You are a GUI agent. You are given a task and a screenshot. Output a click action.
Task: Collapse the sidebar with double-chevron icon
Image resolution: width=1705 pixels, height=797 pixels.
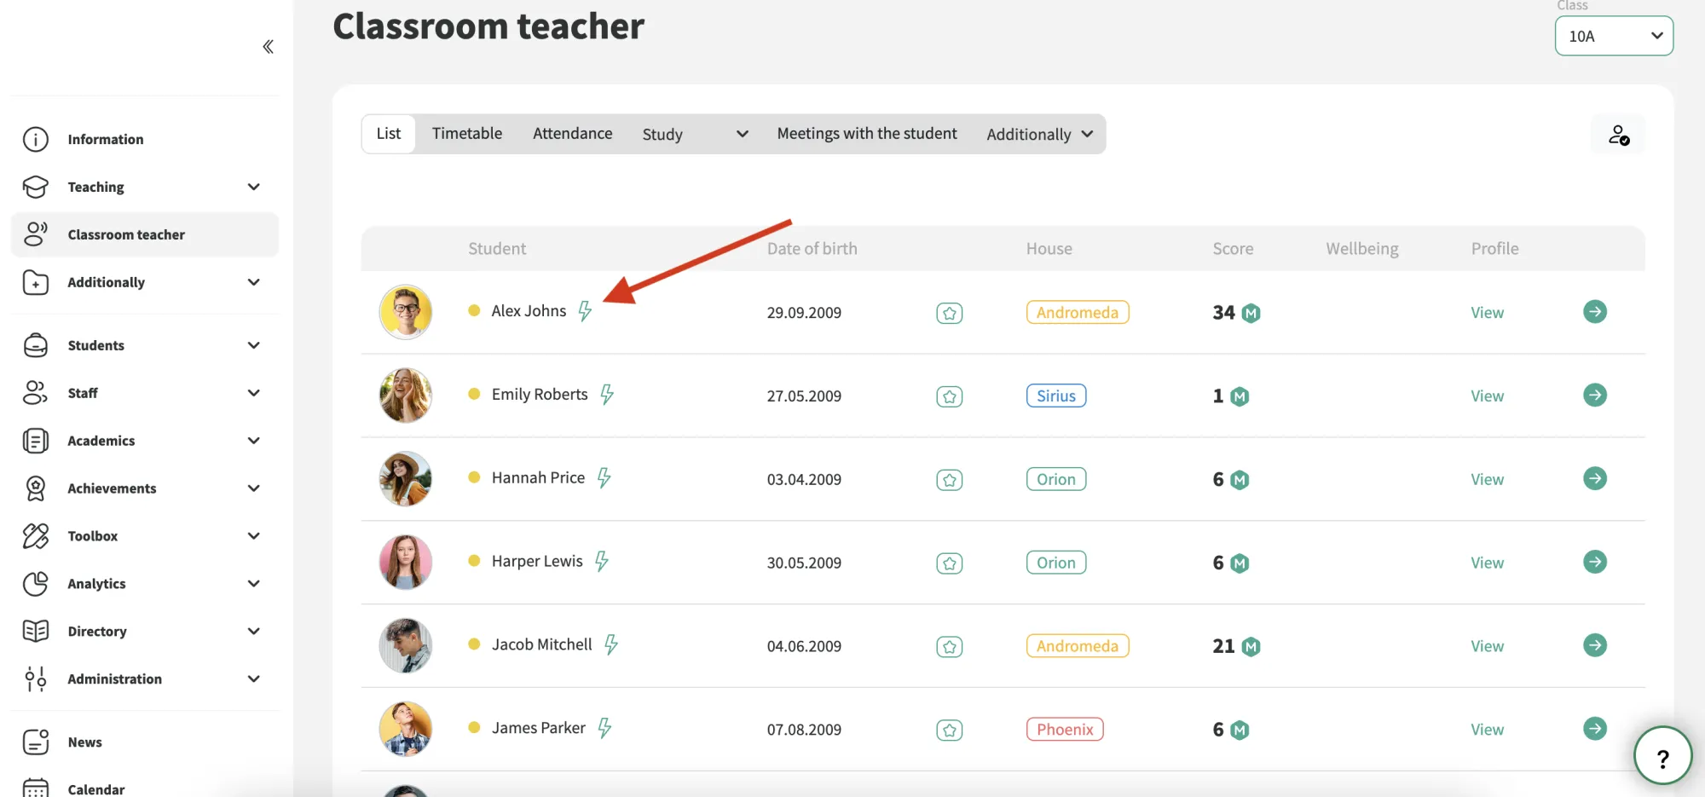(x=268, y=46)
